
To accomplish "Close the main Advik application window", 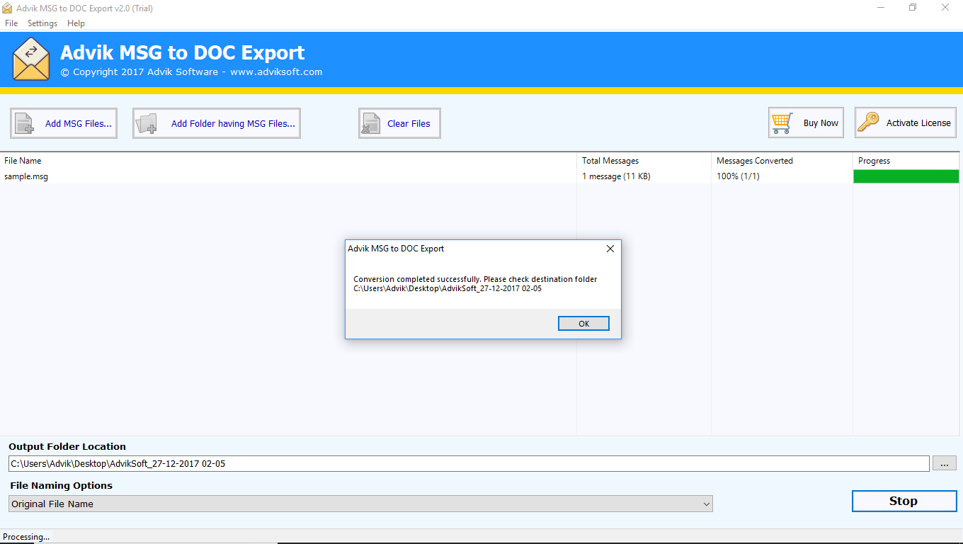I will click(x=945, y=8).
